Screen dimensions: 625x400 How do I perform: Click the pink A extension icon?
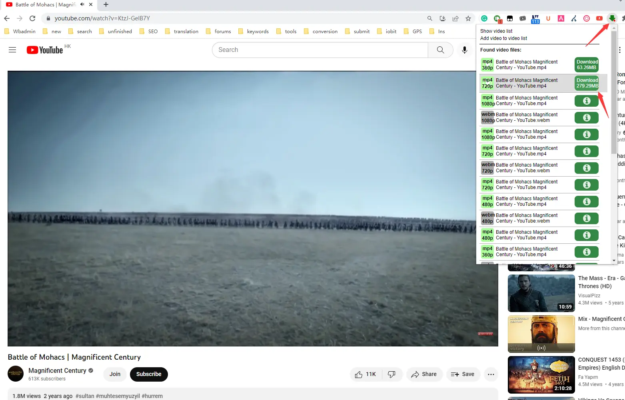(561, 18)
